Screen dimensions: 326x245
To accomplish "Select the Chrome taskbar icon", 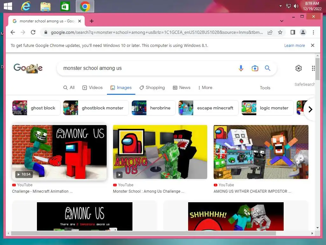I will pyautogui.click(x=85, y=6).
